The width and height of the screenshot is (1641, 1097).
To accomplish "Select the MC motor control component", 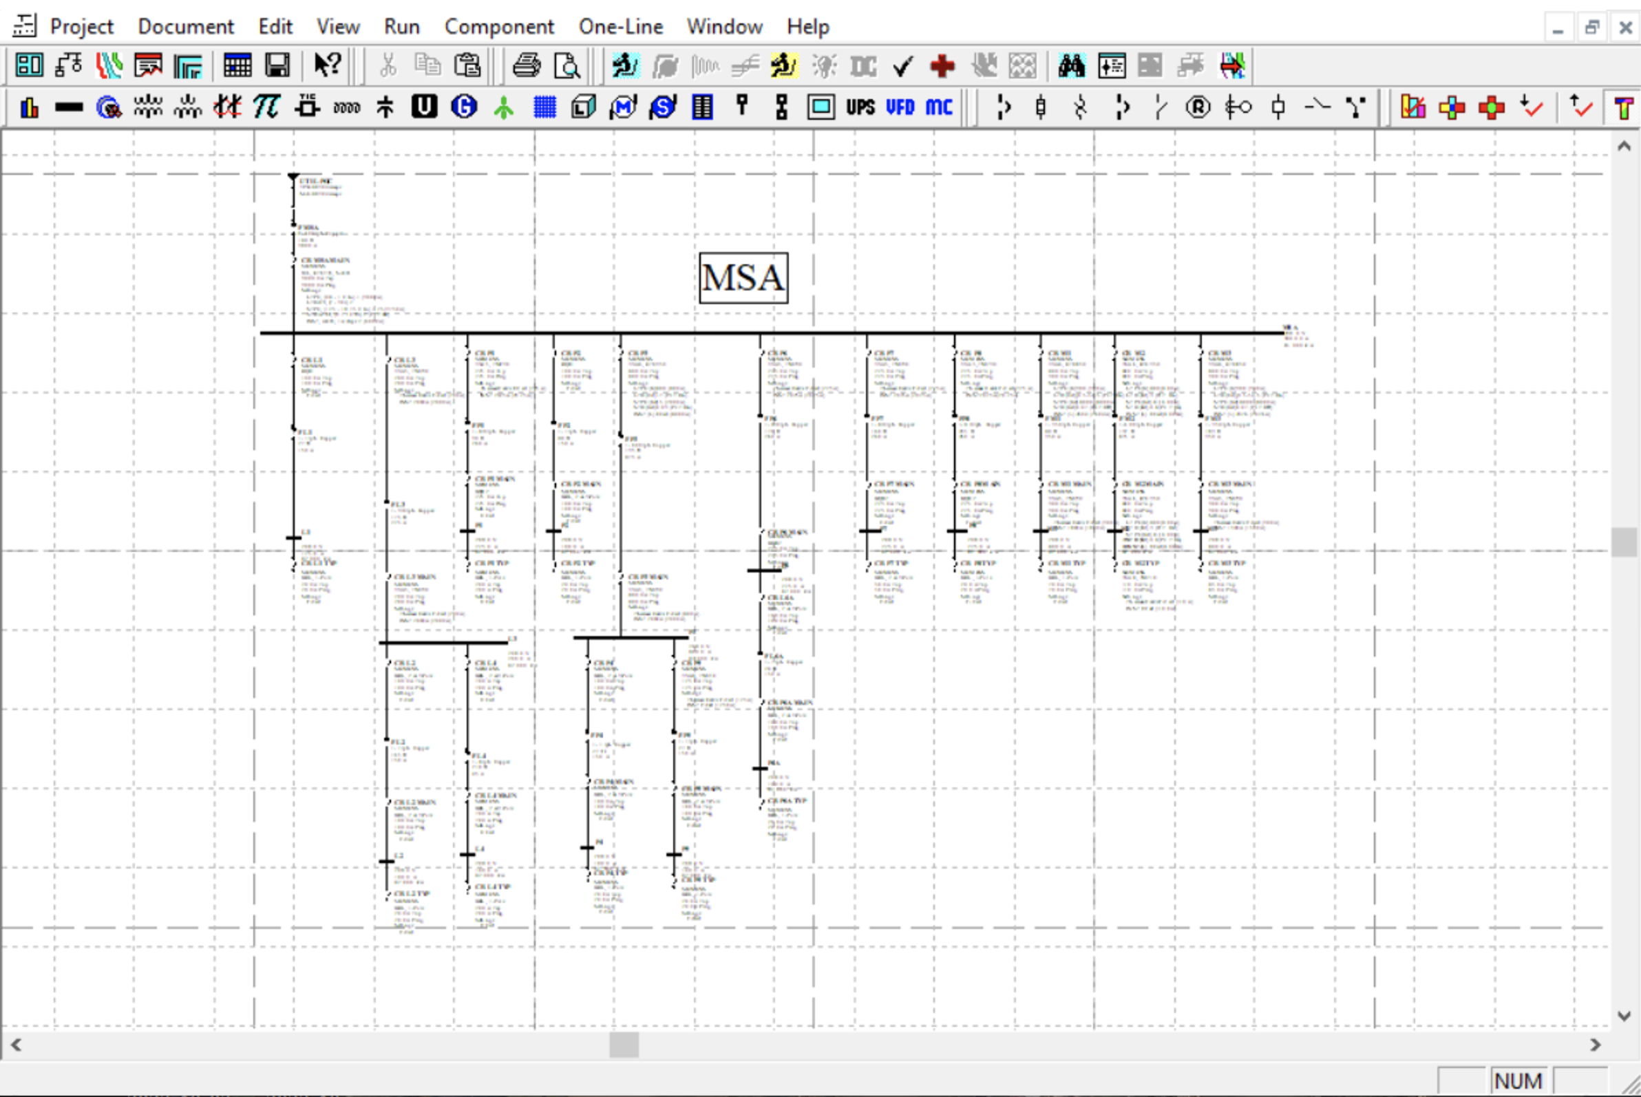I will [939, 107].
